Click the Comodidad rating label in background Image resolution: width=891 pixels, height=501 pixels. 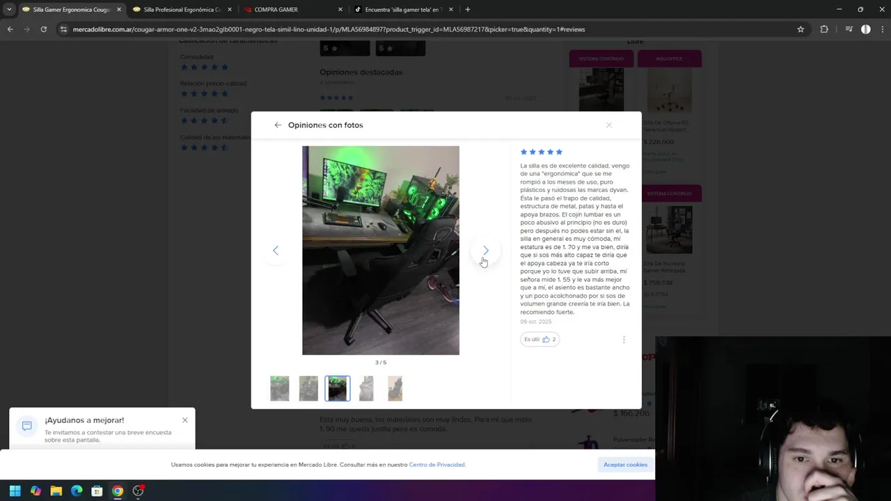click(x=197, y=57)
